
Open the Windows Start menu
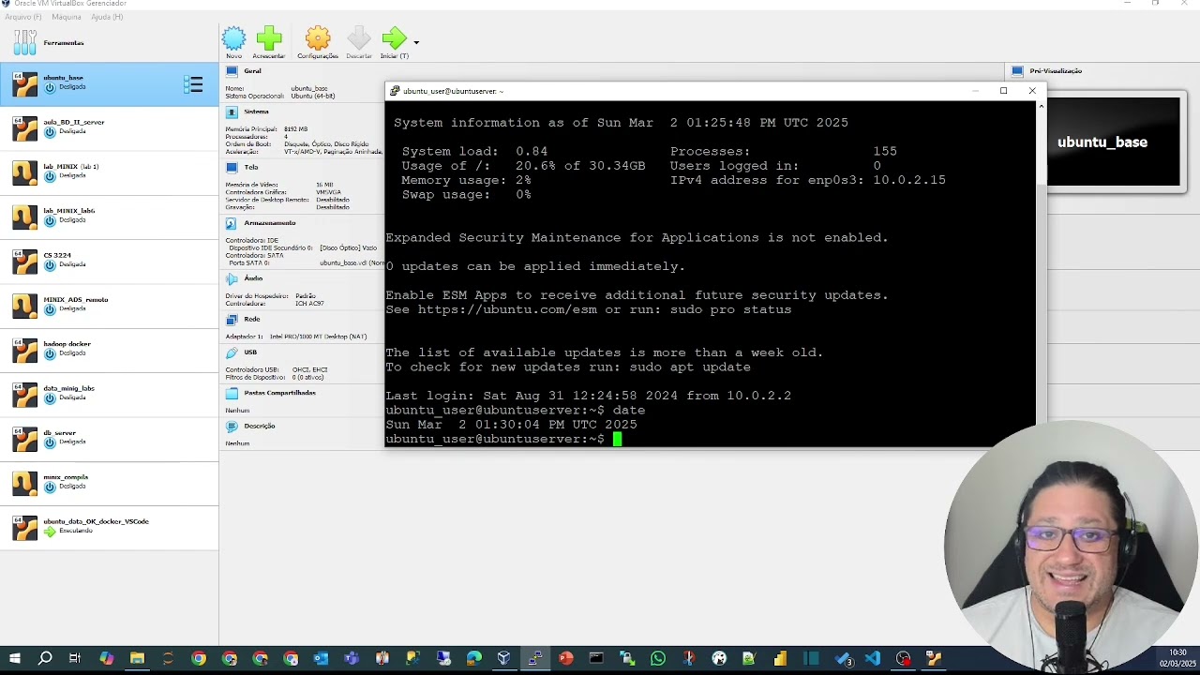pos(14,659)
